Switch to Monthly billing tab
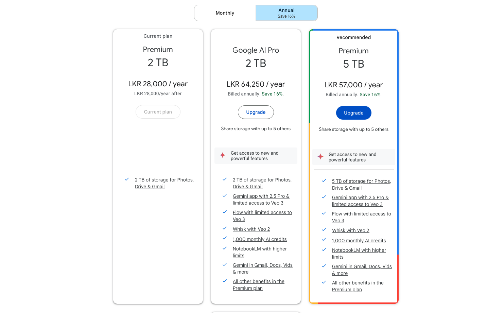Image resolution: width=487 pixels, height=313 pixels. click(x=225, y=13)
